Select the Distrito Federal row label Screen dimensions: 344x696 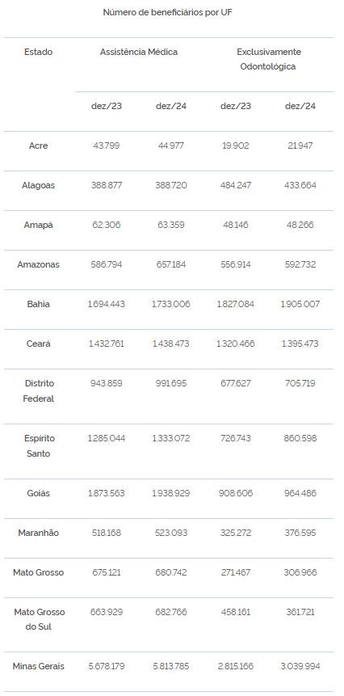[x=38, y=391]
